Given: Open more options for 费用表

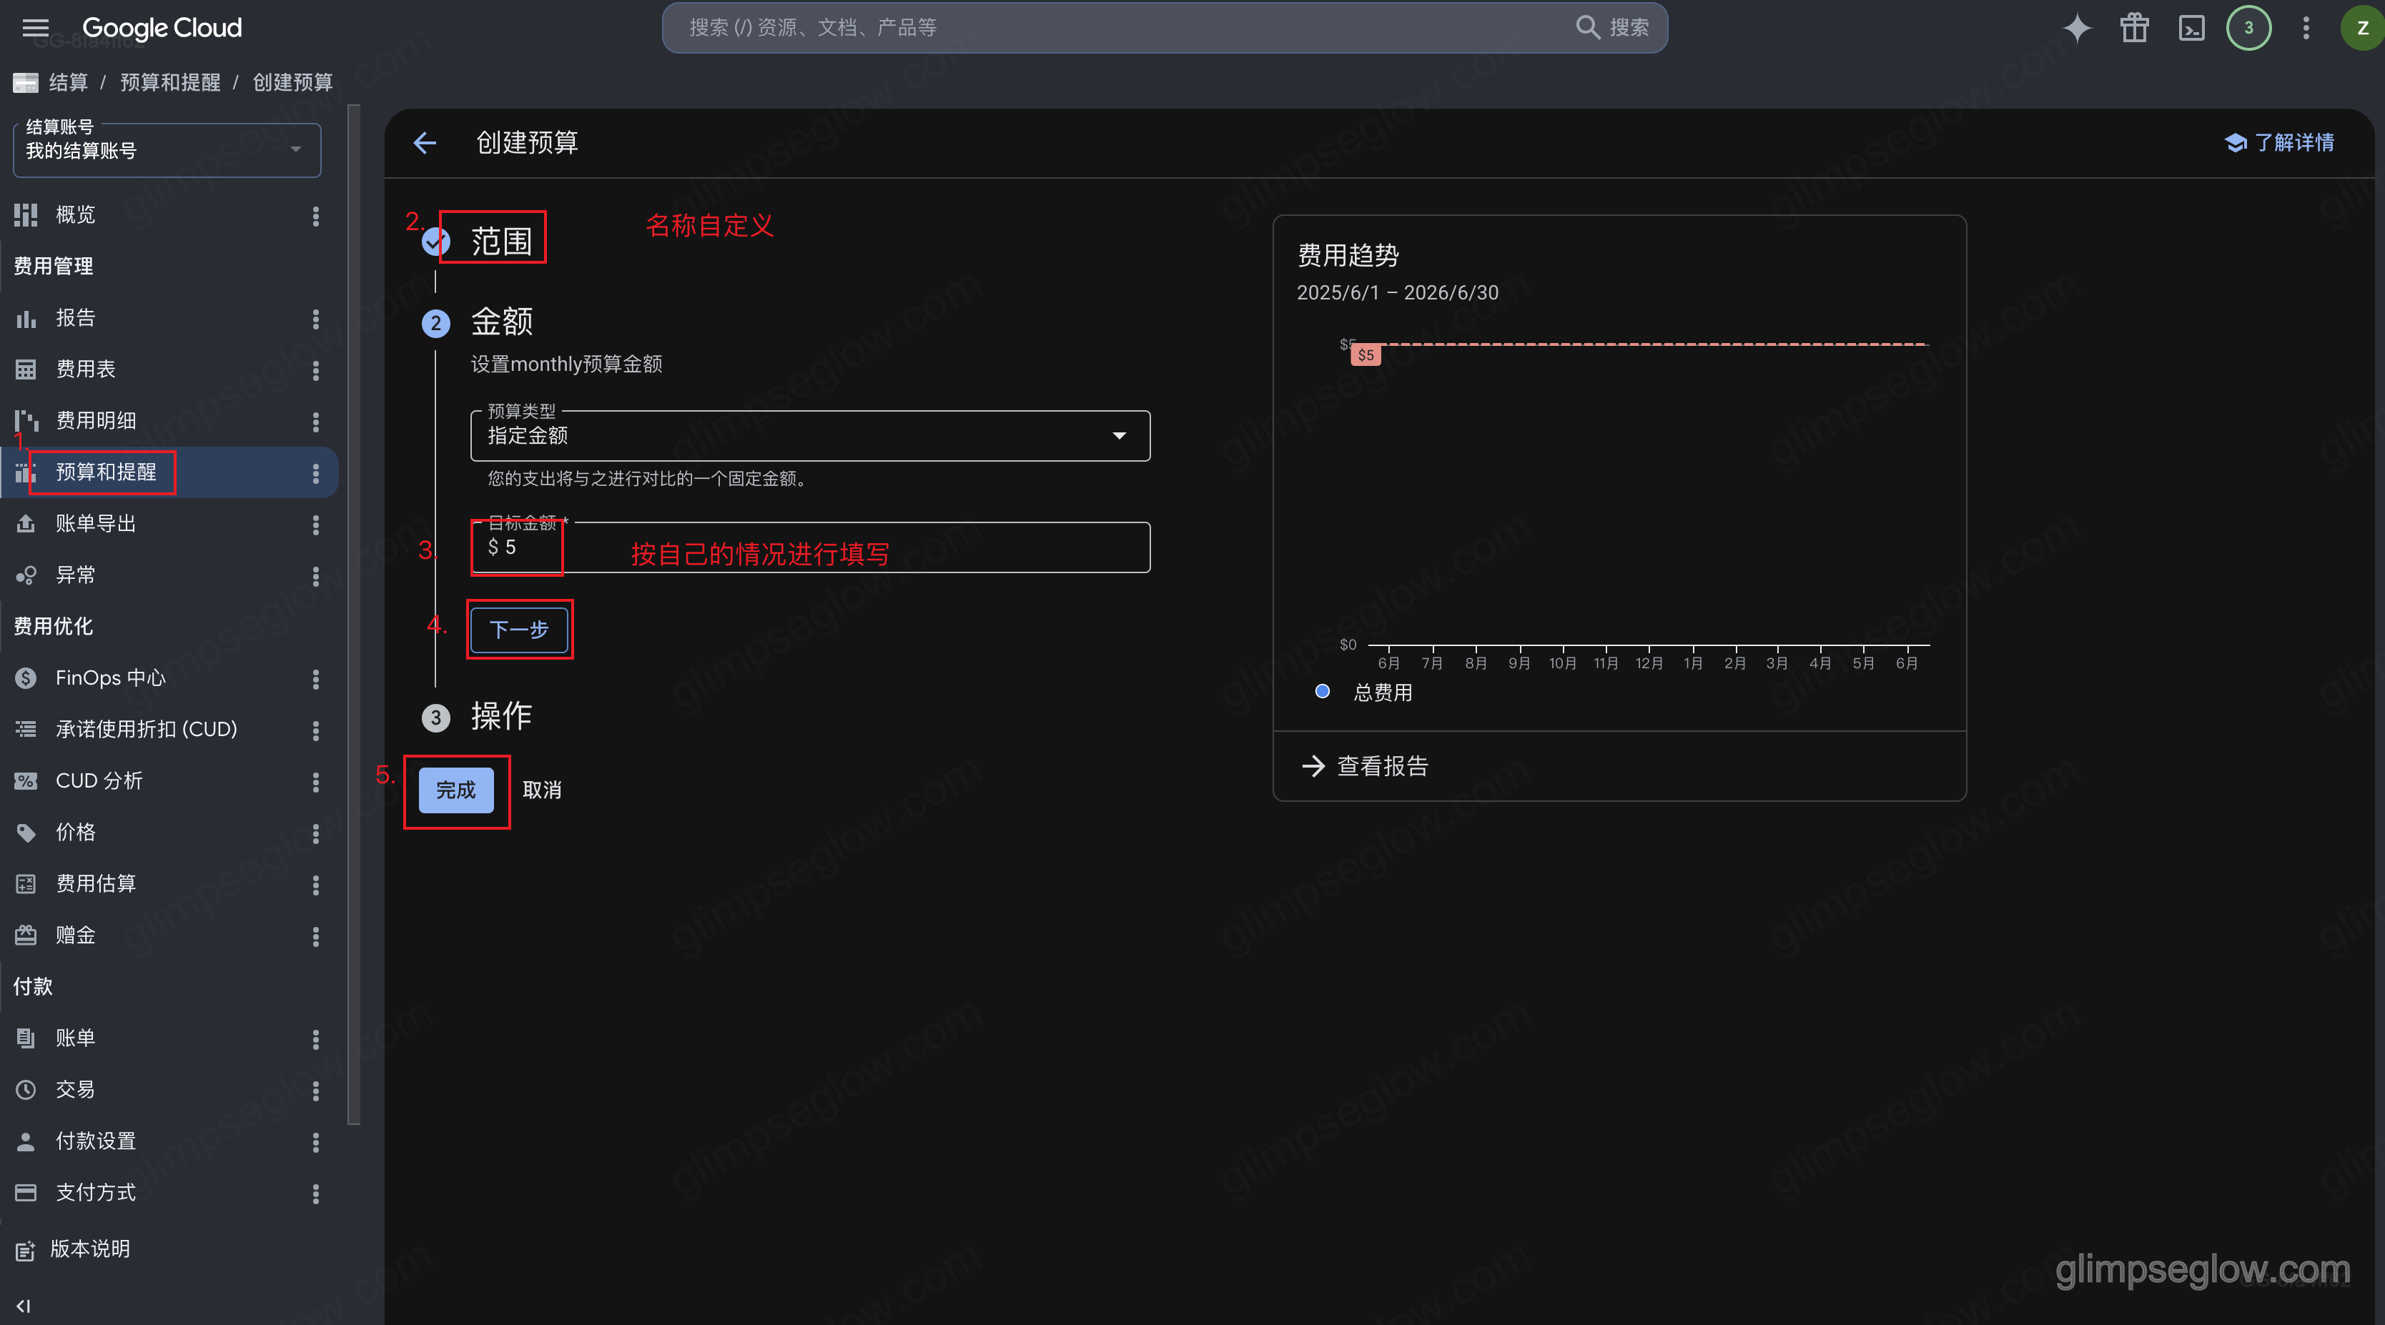Looking at the screenshot, I should (316, 370).
